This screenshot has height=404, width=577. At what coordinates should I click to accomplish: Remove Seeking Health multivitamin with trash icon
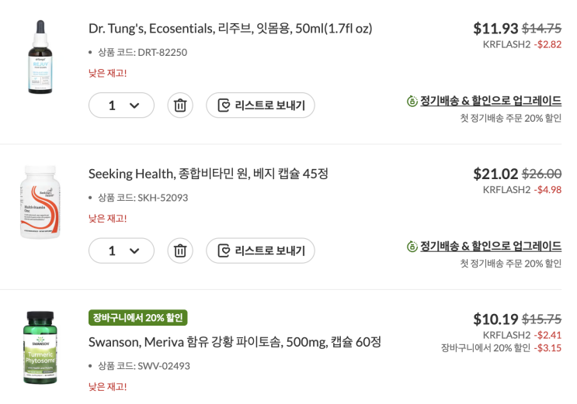tap(180, 250)
